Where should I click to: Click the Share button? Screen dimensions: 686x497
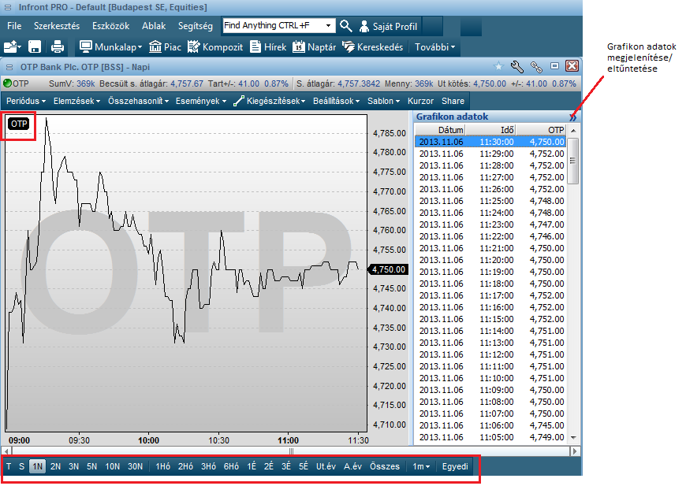pos(453,101)
